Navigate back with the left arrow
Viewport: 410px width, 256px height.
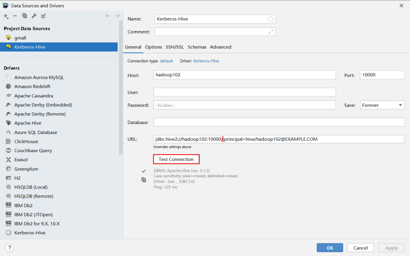(108, 16)
